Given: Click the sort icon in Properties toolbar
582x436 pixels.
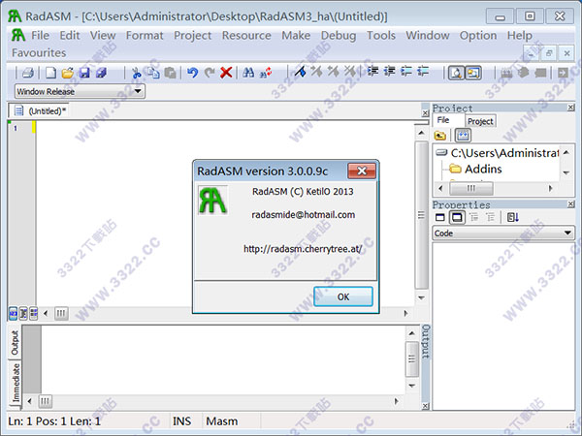Looking at the screenshot, I should click(x=512, y=217).
